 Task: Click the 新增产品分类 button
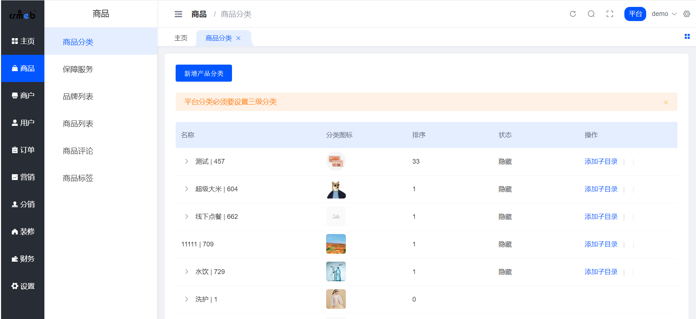[204, 73]
